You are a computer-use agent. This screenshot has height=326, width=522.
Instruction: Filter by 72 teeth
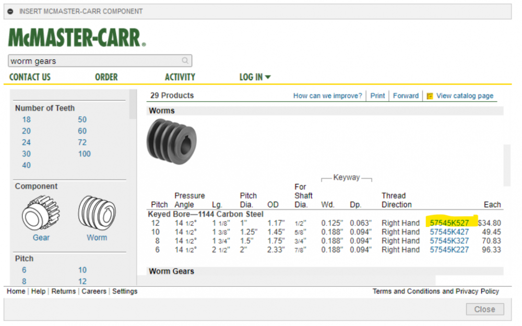(82, 142)
